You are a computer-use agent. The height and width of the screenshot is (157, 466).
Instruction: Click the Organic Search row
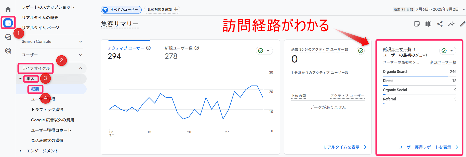click(x=419, y=72)
